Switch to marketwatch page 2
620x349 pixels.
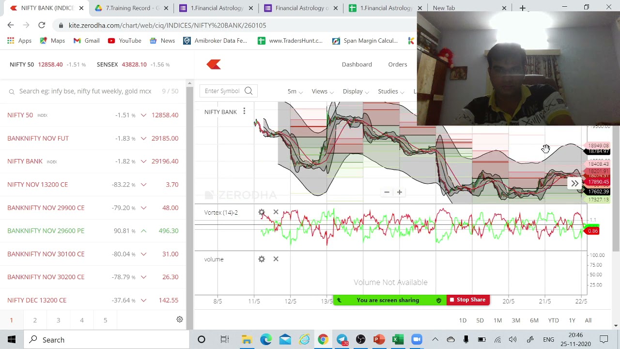coord(35,320)
